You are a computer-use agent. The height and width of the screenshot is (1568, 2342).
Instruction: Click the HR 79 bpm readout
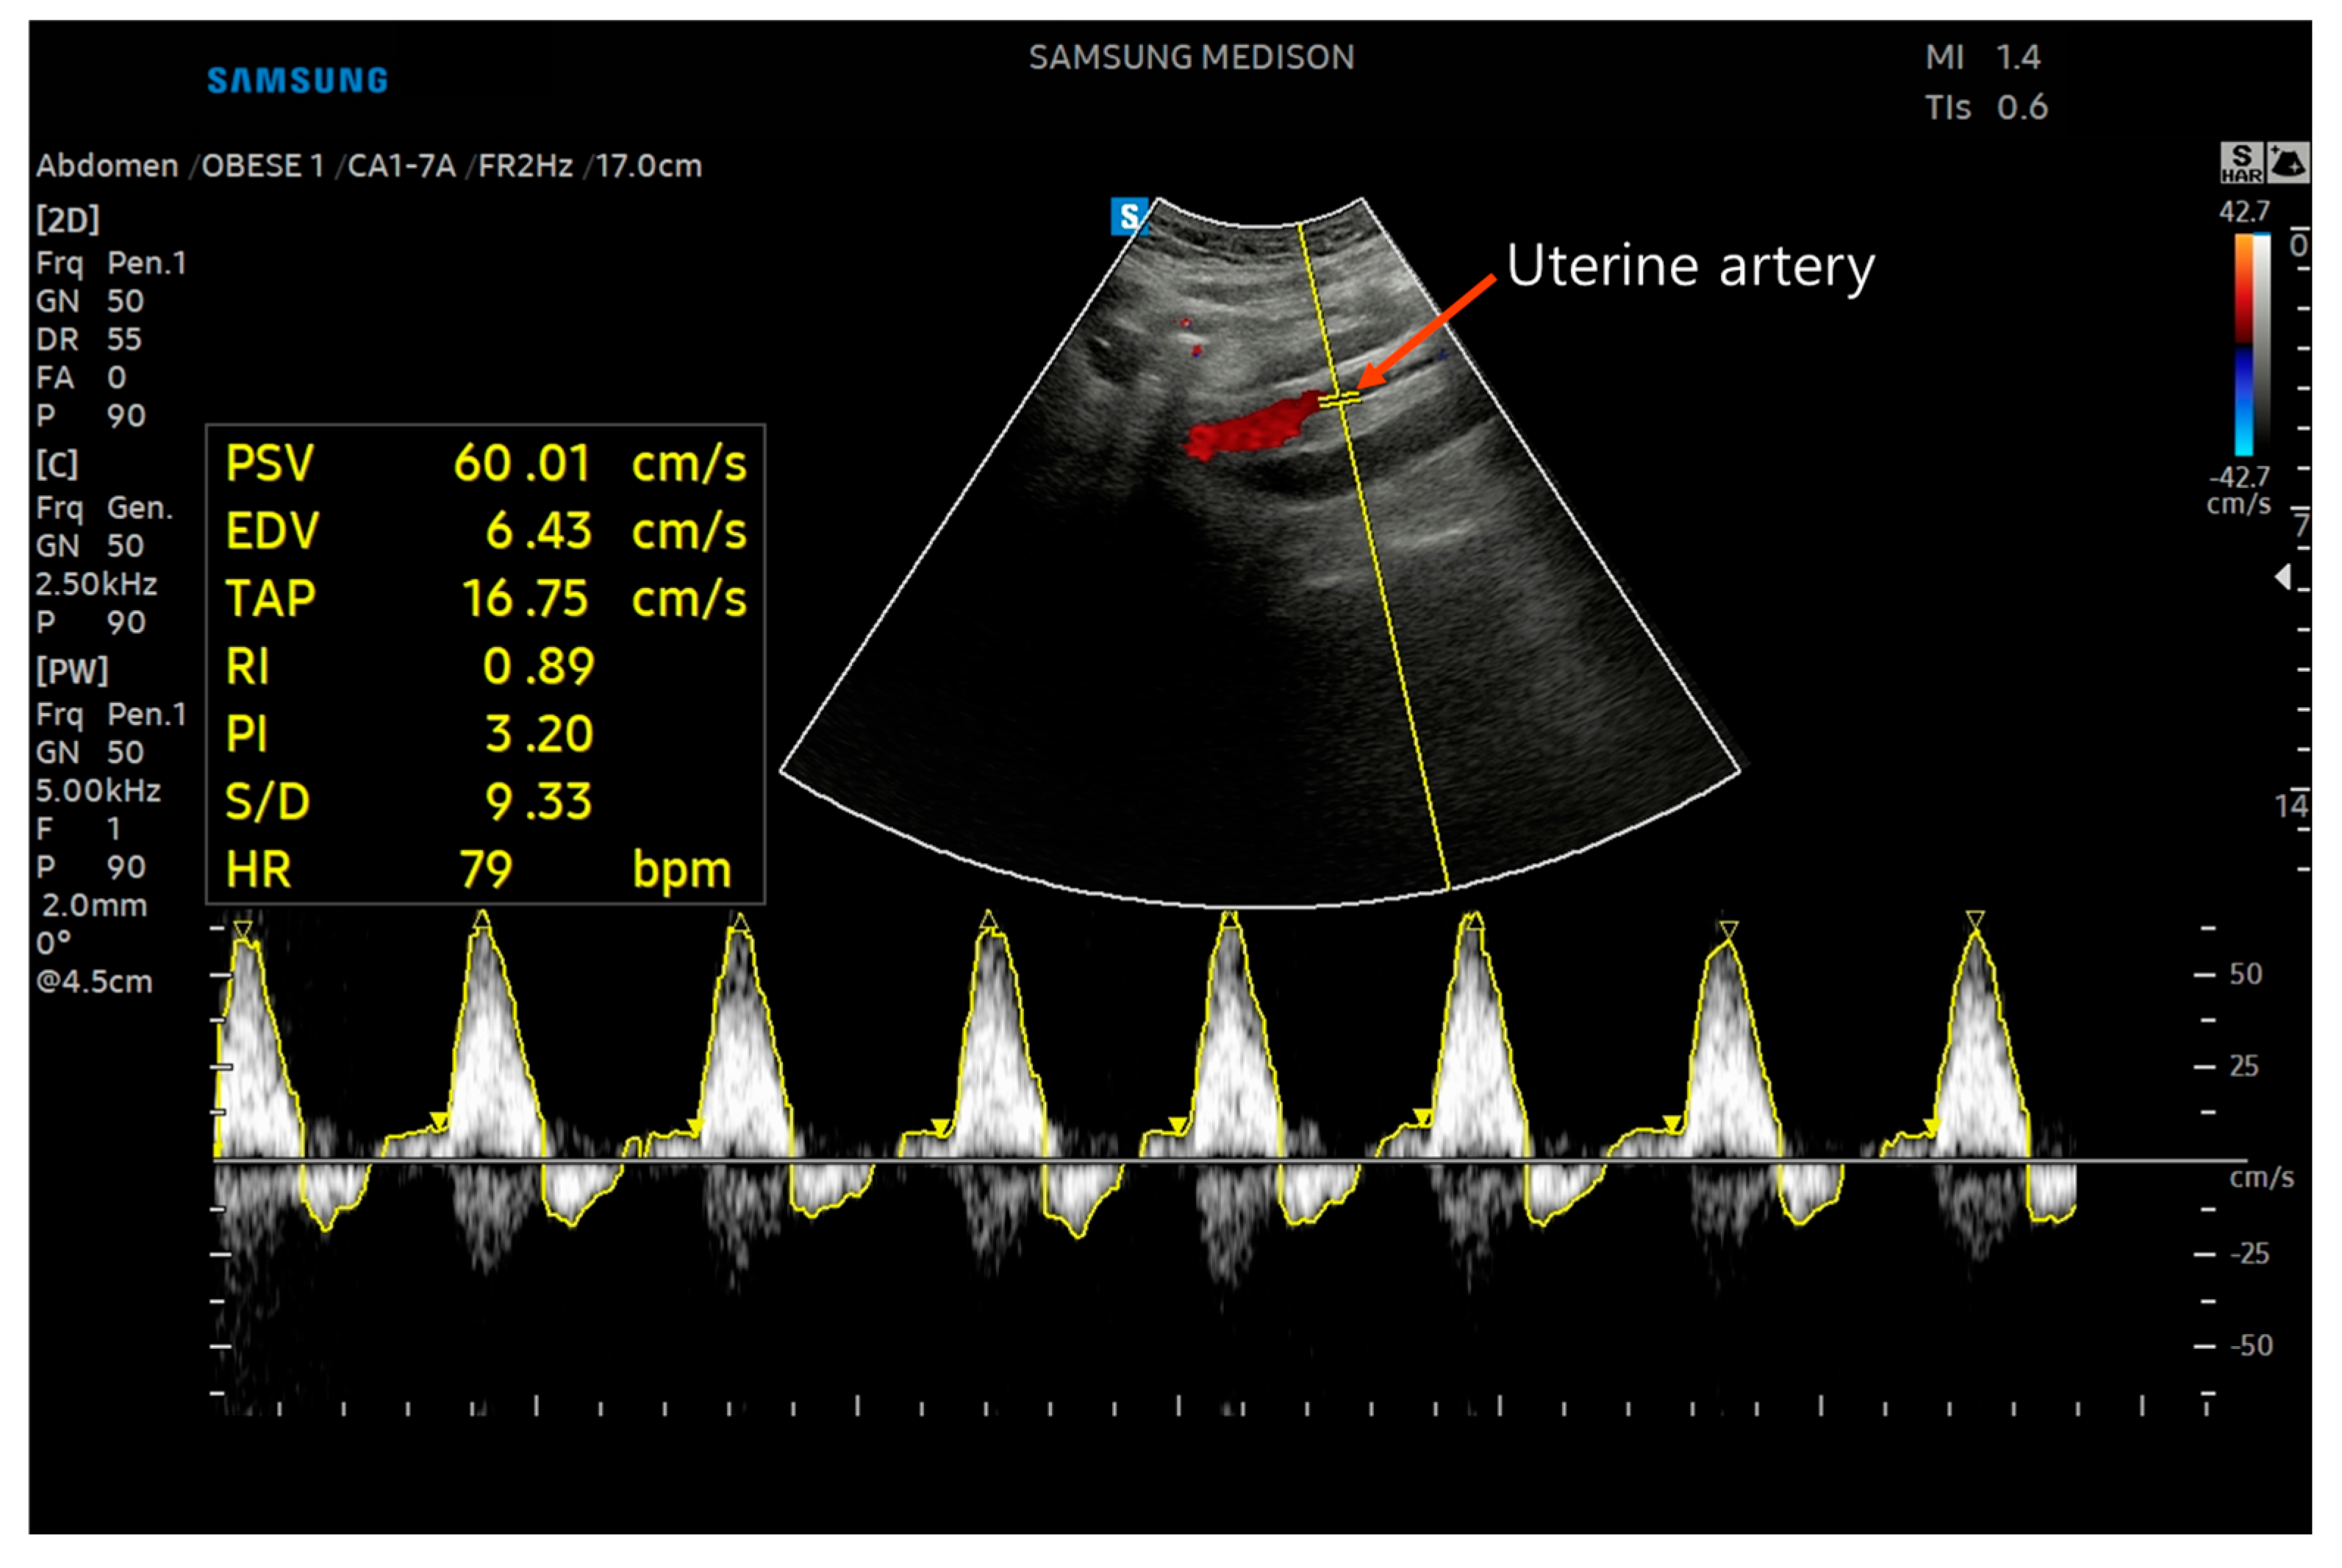point(485,870)
